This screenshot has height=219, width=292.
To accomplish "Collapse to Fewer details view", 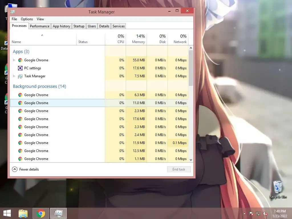I will tap(25, 169).
